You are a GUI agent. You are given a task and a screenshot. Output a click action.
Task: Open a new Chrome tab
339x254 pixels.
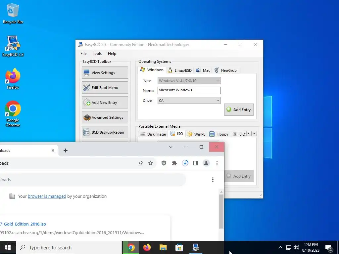coord(66,150)
